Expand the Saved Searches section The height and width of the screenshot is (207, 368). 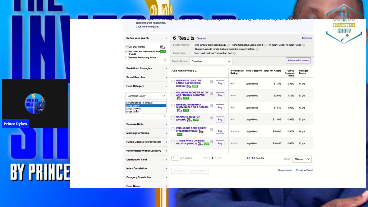click(146, 77)
